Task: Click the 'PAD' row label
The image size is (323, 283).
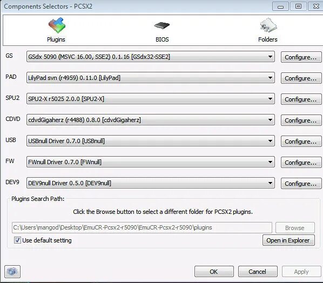Action: pos(11,77)
